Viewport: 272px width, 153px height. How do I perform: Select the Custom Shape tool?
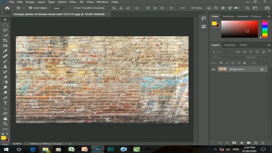tap(5, 113)
